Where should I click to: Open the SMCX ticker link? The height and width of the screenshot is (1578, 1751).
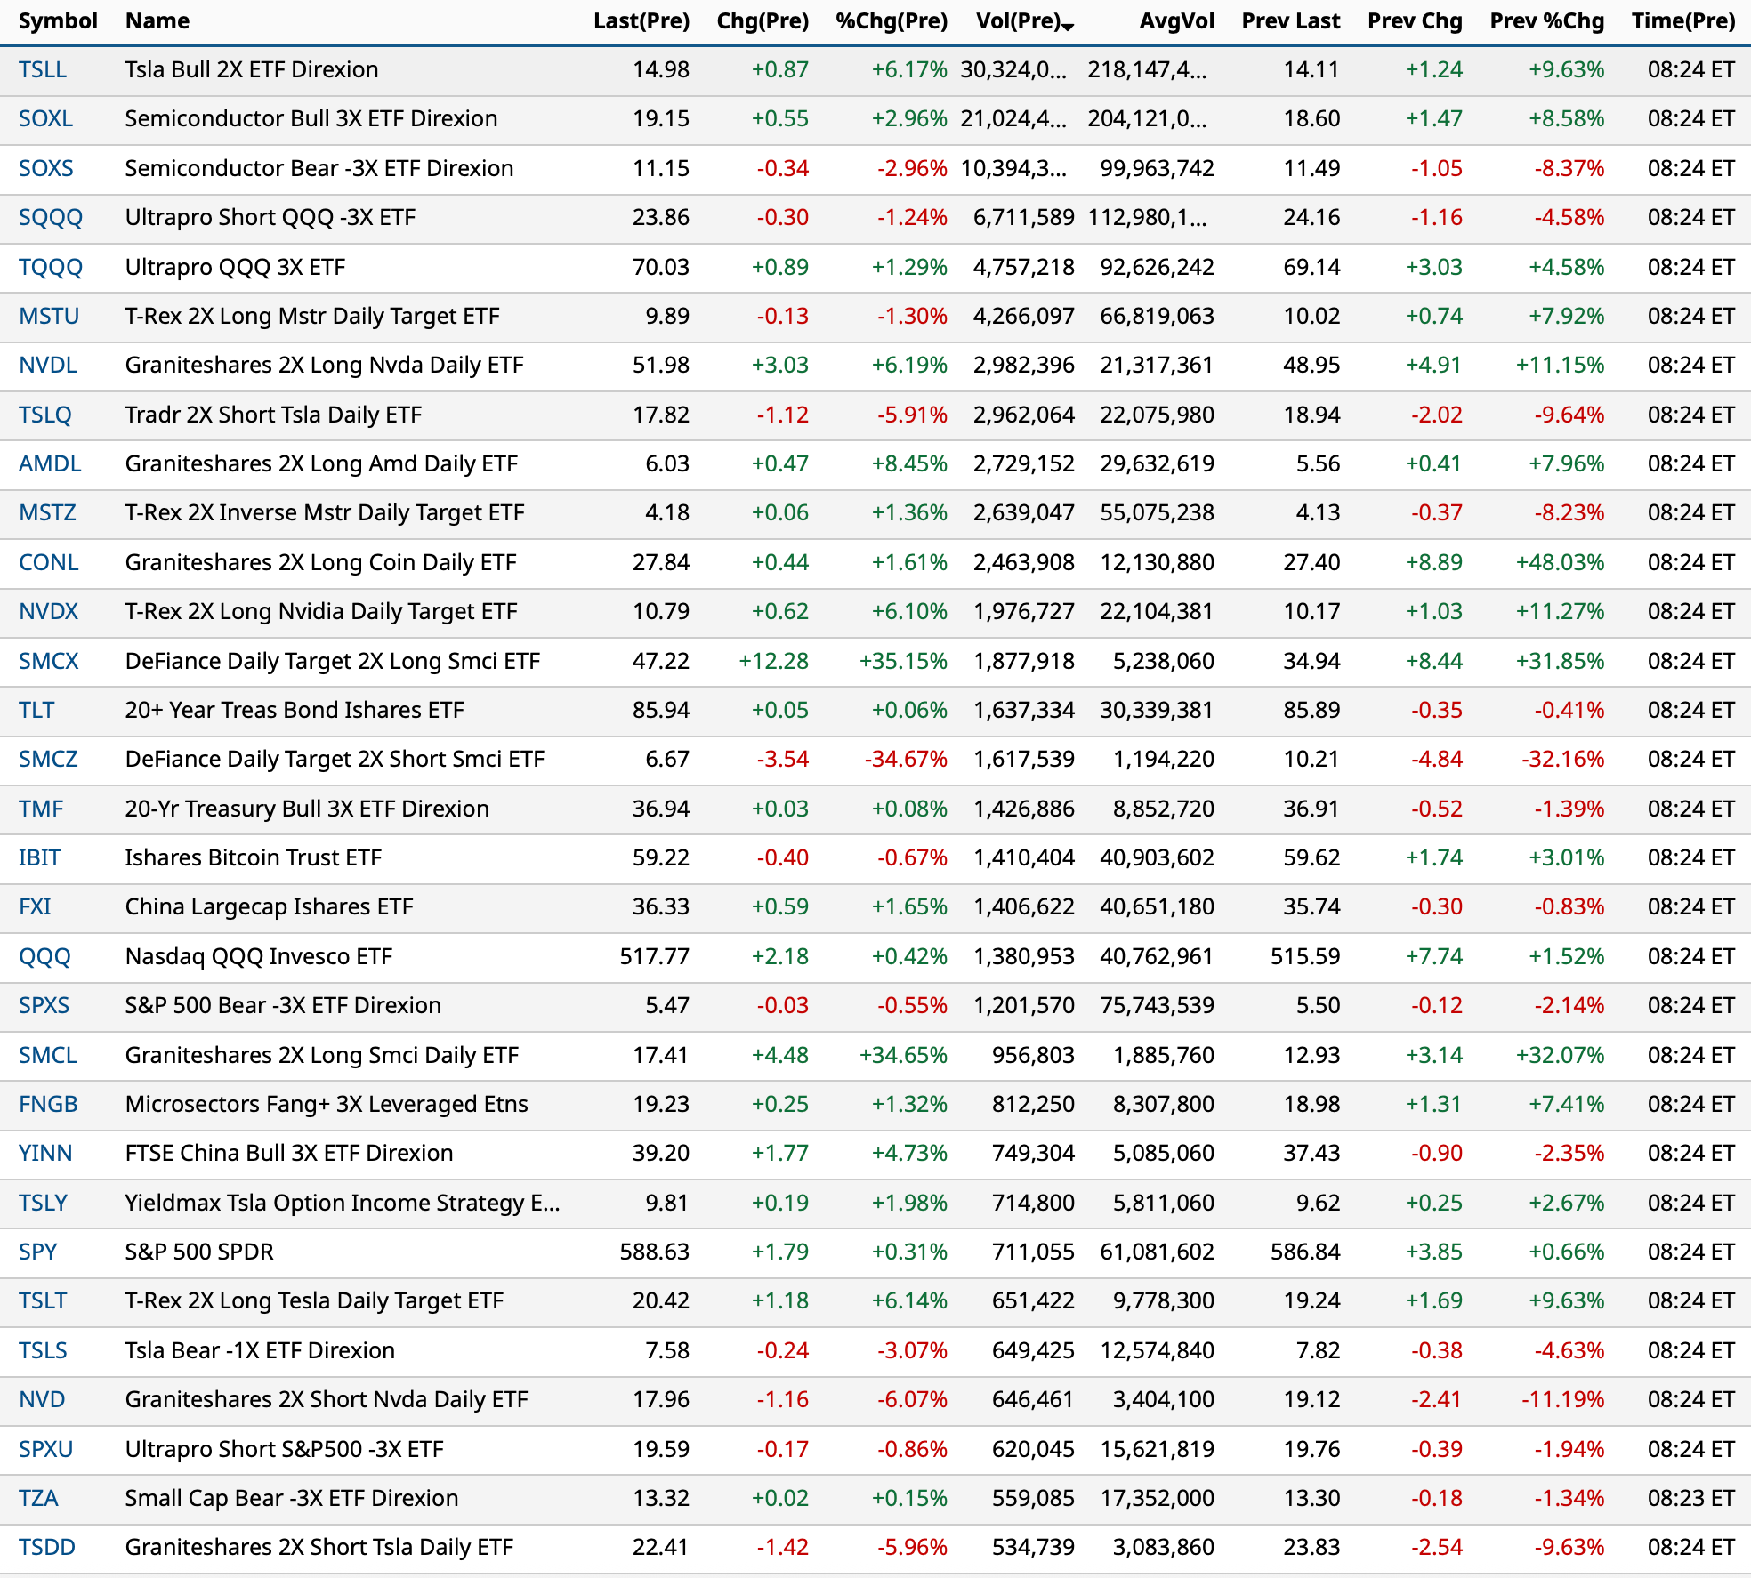click(49, 662)
